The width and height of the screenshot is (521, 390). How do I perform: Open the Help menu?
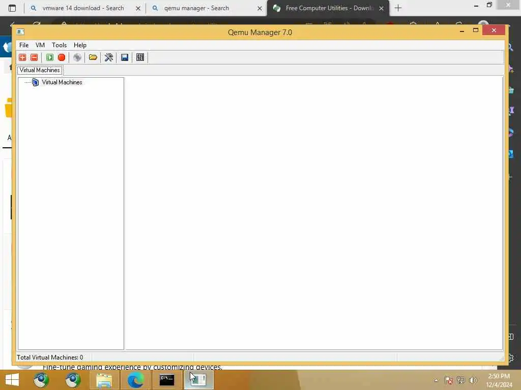80,45
